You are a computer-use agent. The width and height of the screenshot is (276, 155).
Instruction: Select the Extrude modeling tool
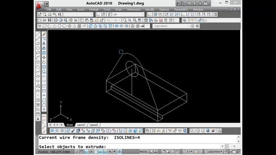pyautogui.click(x=91, y=26)
